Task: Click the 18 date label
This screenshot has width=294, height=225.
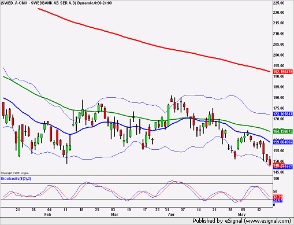Action: 81,210
